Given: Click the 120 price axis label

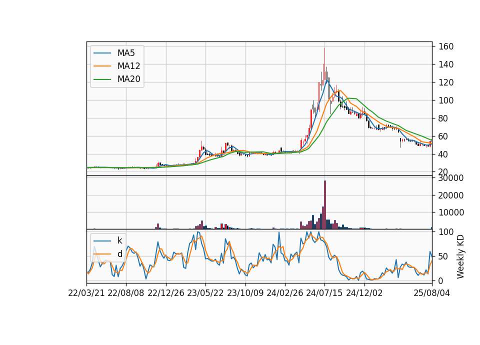Looking at the screenshot, I should click(446, 82).
